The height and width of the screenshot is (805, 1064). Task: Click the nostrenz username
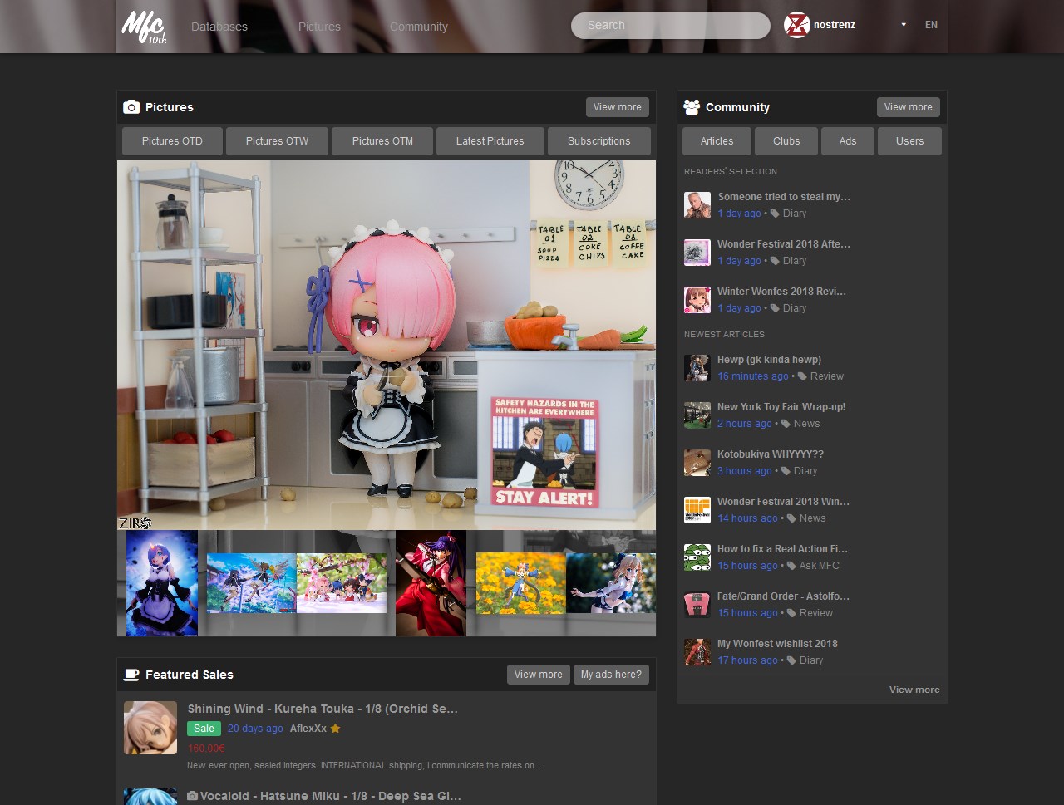tap(835, 25)
